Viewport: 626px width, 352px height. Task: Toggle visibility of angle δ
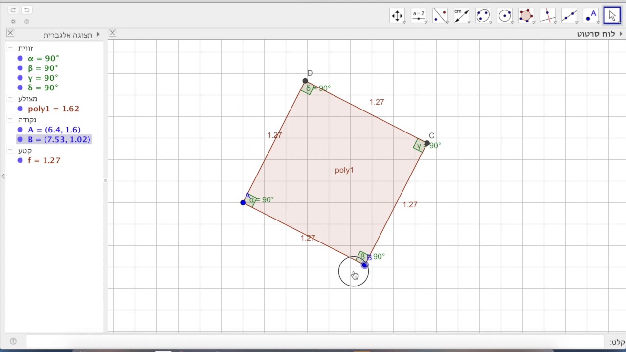[x=20, y=88]
